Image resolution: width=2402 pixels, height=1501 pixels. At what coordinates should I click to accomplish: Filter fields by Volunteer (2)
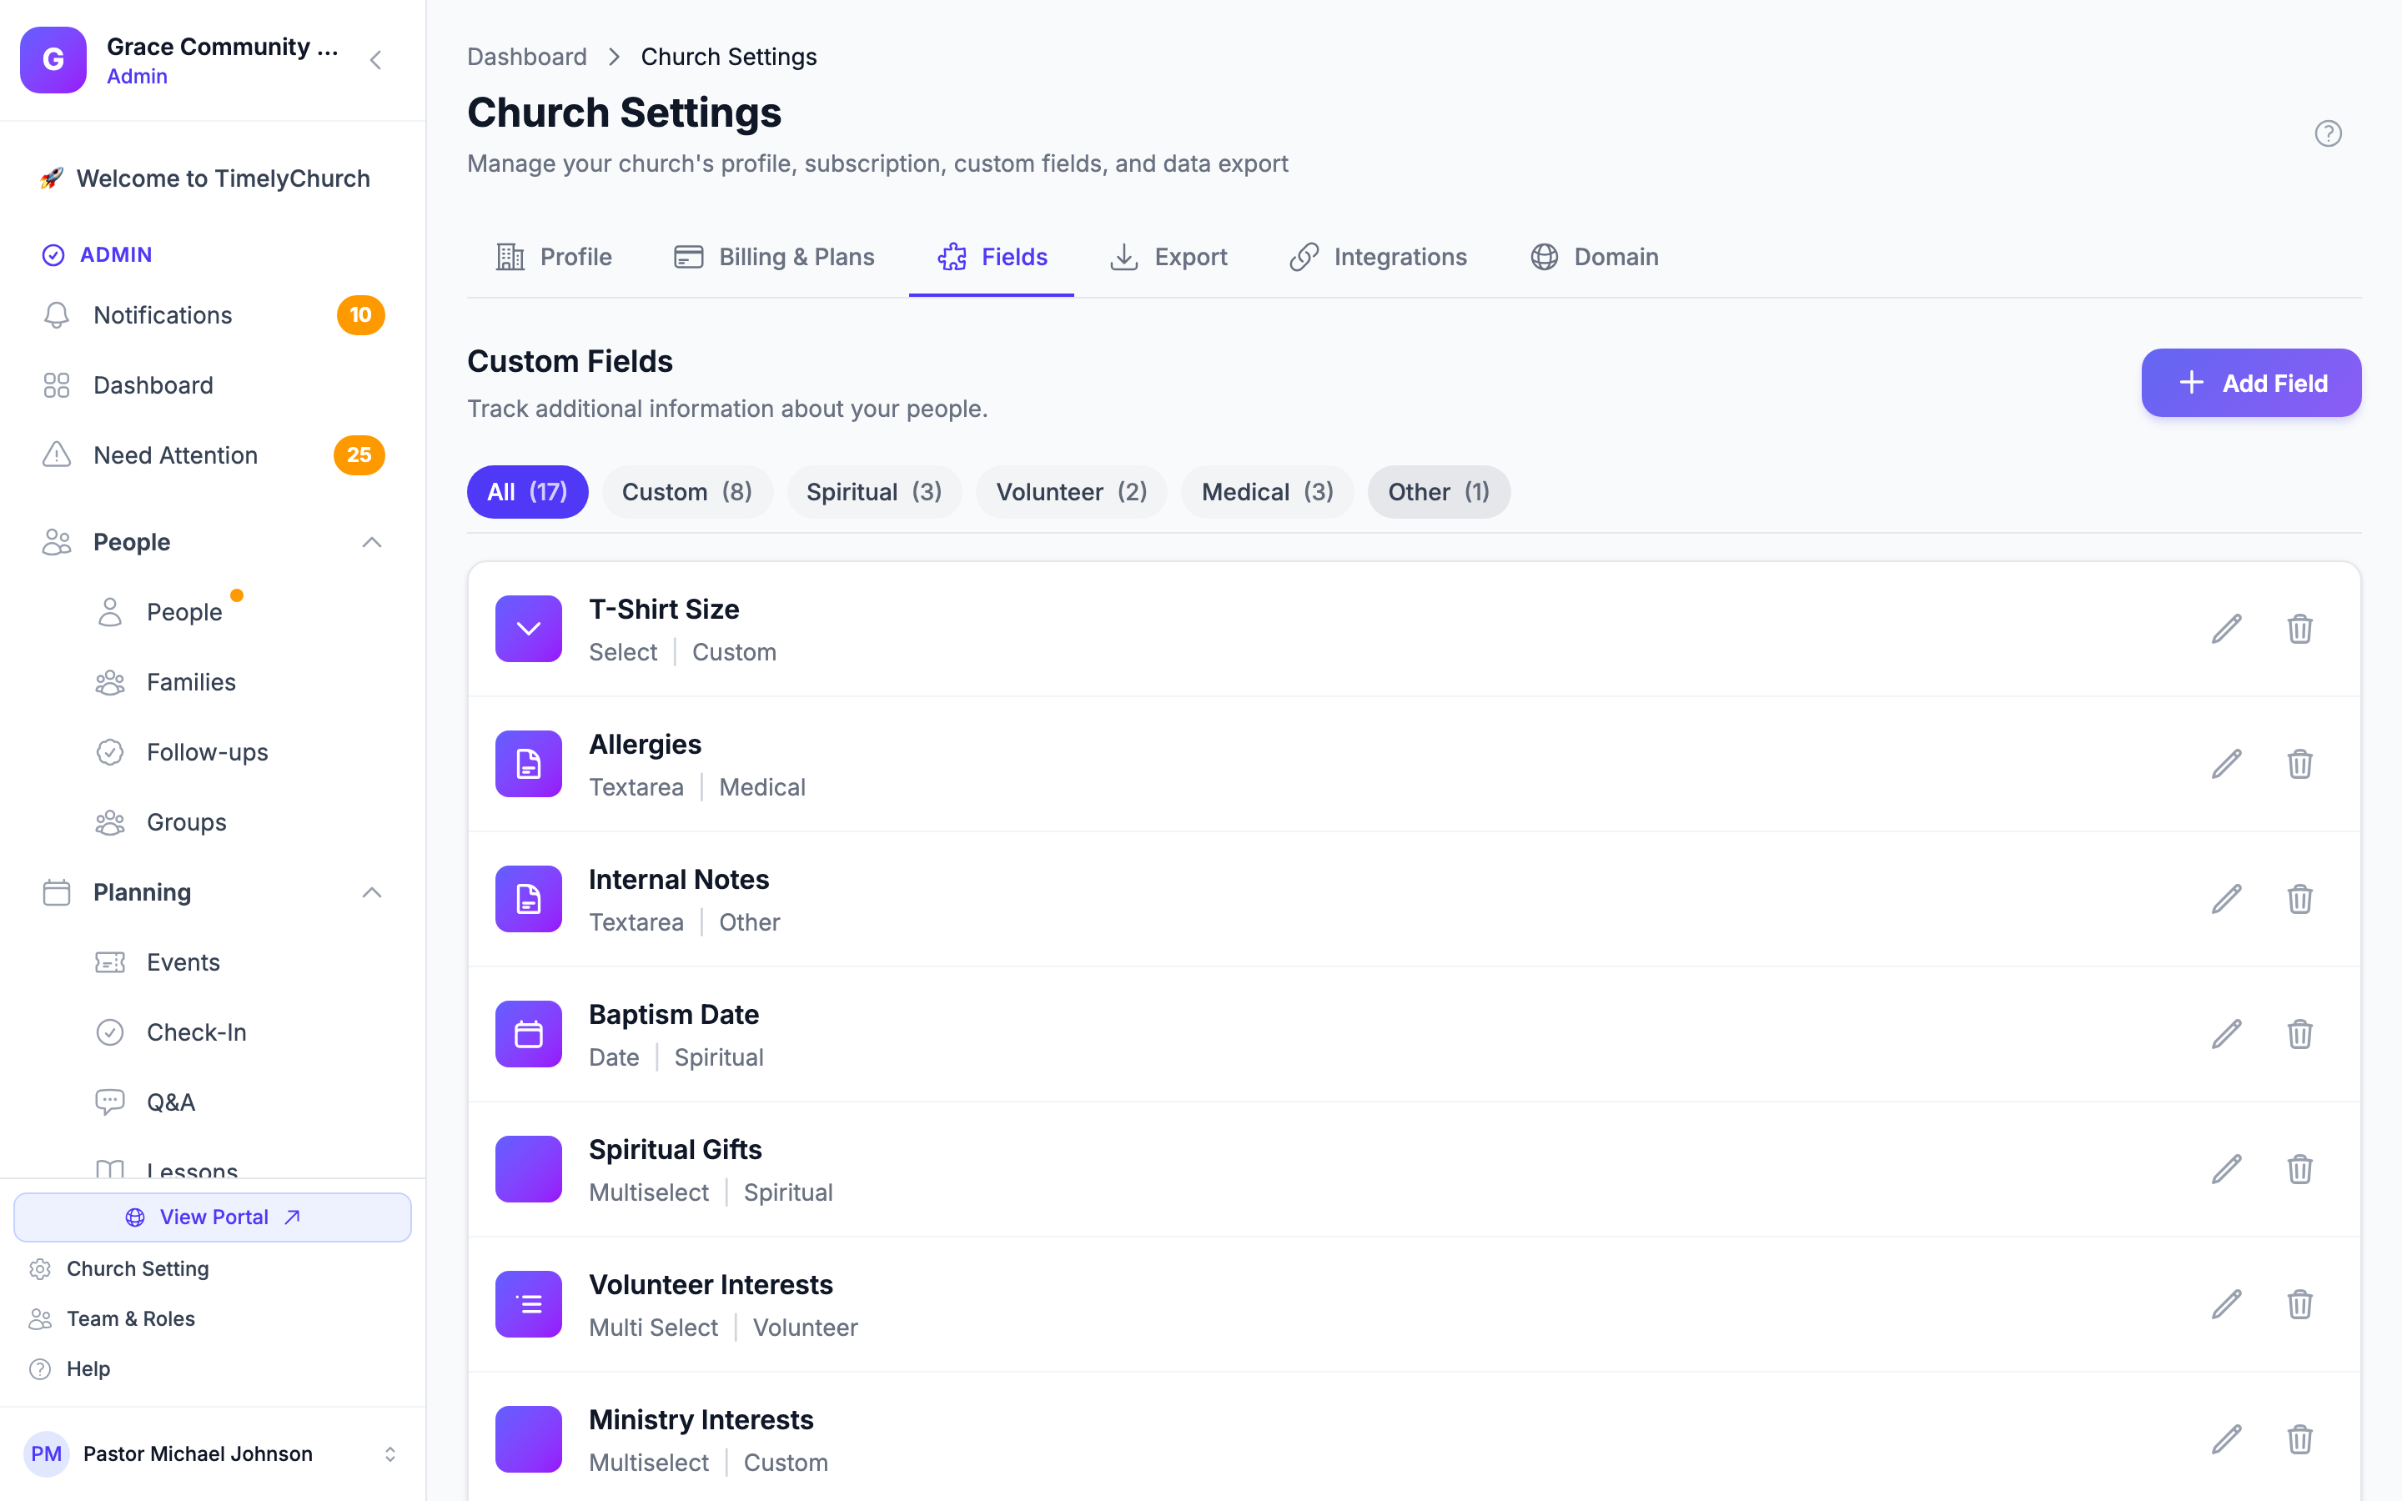(x=1072, y=491)
